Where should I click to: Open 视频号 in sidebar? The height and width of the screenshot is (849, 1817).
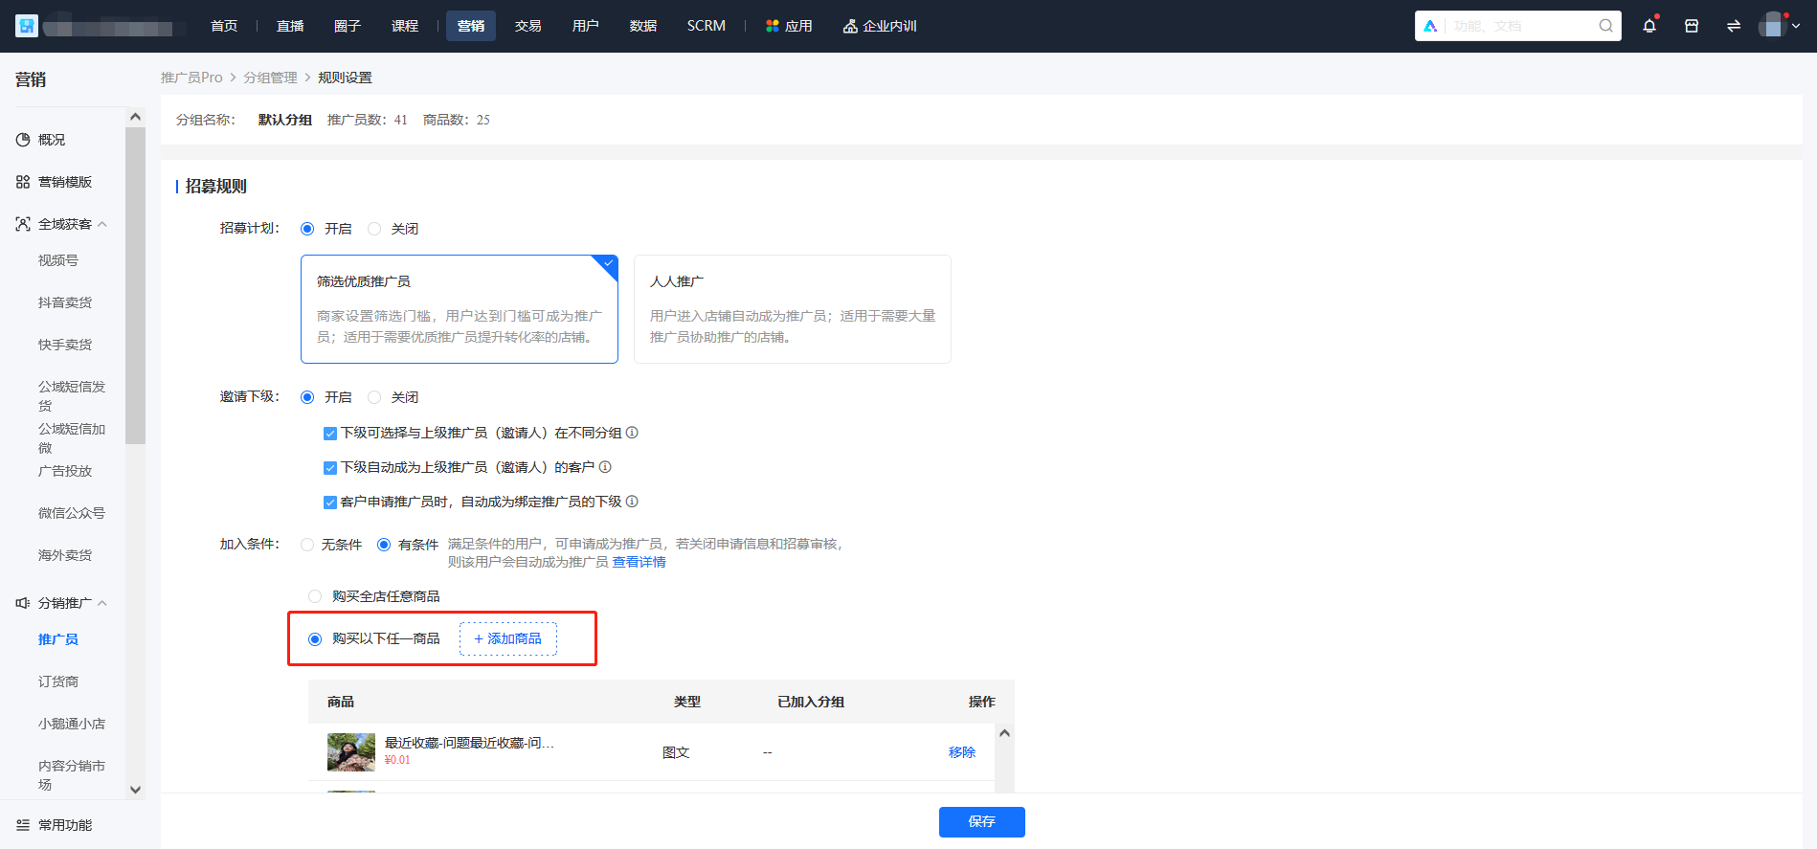click(58, 260)
